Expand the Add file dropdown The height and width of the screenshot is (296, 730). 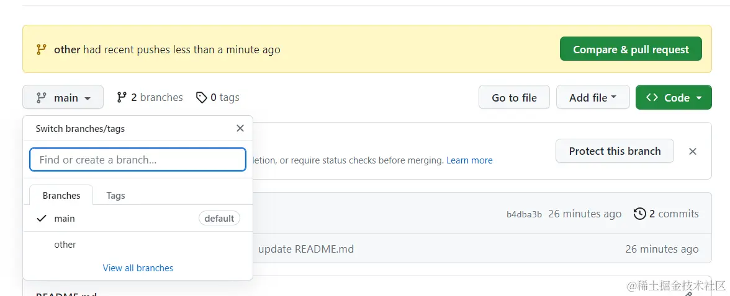click(x=593, y=97)
